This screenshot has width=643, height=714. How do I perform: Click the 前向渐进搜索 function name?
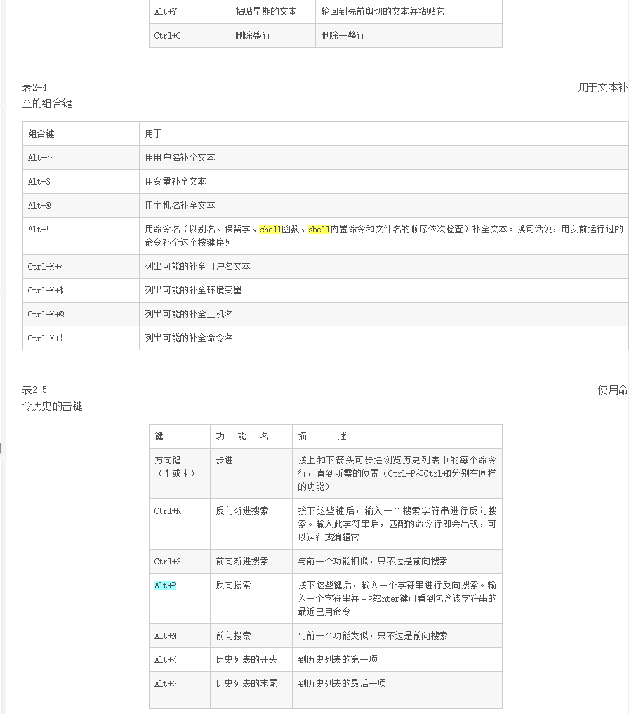(x=241, y=562)
